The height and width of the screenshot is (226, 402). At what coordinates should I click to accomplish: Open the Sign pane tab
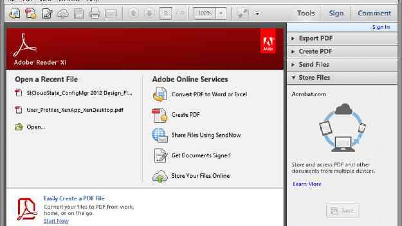click(x=336, y=13)
